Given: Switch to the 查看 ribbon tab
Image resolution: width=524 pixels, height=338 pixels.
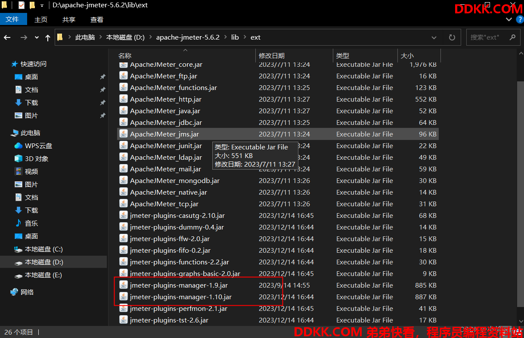Looking at the screenshot, I should (97, 19).
